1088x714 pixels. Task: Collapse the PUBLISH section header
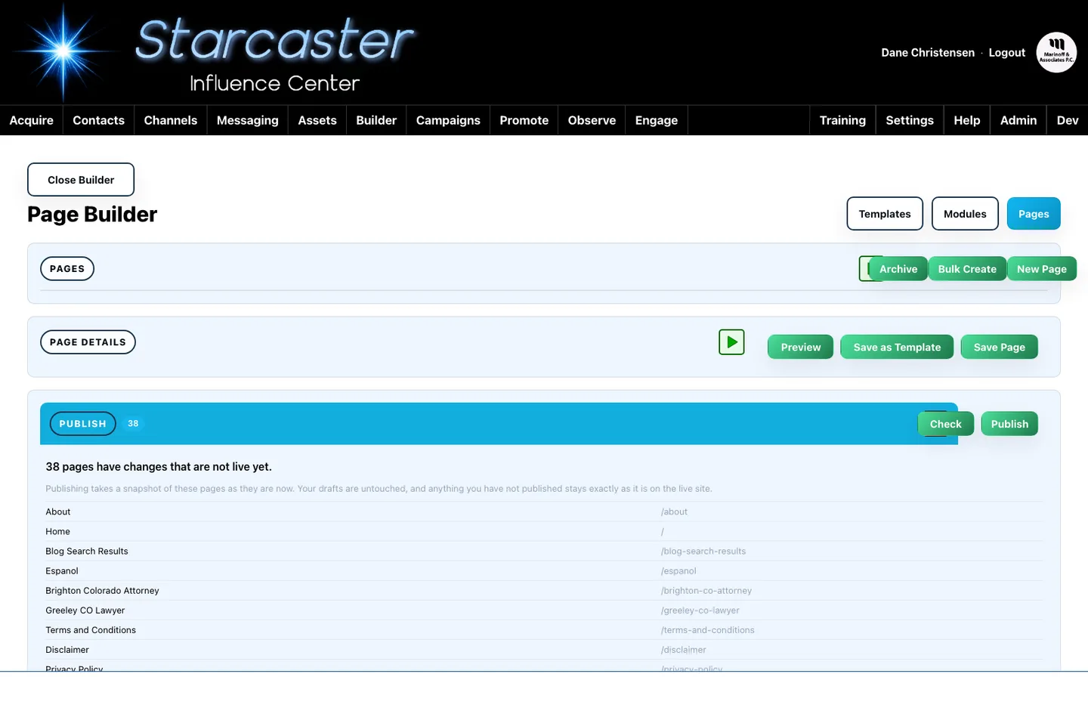(x=83, y=424)
